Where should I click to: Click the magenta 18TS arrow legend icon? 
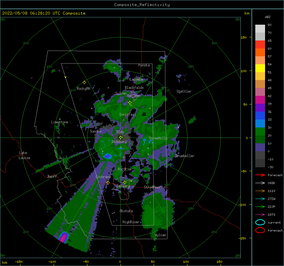[260, 215]
